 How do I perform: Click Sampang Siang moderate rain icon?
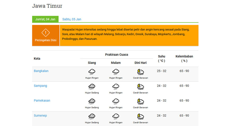[92, 87]
